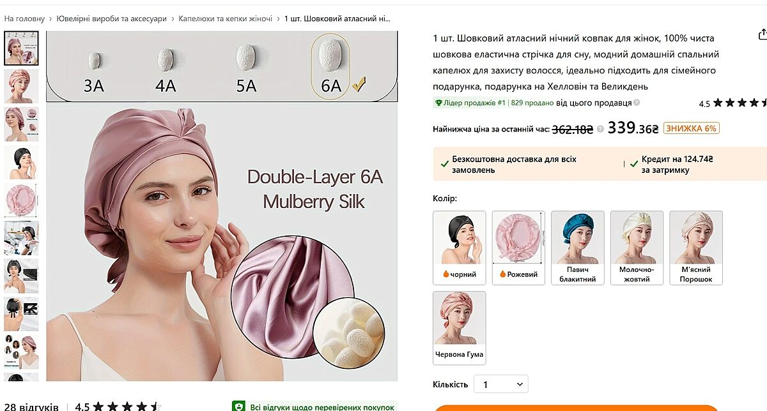Select the Павич блакитний color variant
Image resolution: width=767 pixels, height=411 pixels.
(578, 248)
